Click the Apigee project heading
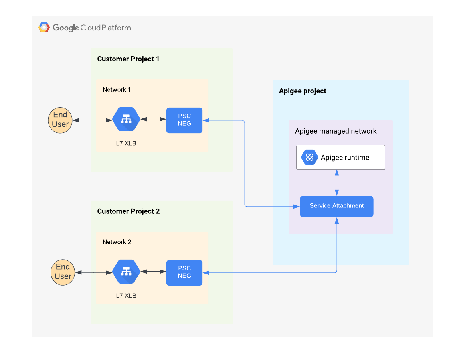 [302, 91]
